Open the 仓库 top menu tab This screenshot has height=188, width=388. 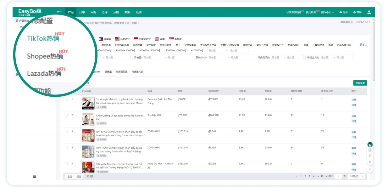coord(105,12)
